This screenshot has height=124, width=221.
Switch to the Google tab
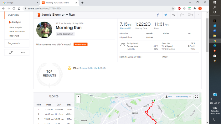coord(21,3)
